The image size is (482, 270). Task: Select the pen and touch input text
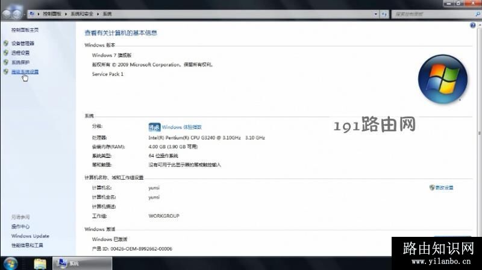tap(184, 165)
